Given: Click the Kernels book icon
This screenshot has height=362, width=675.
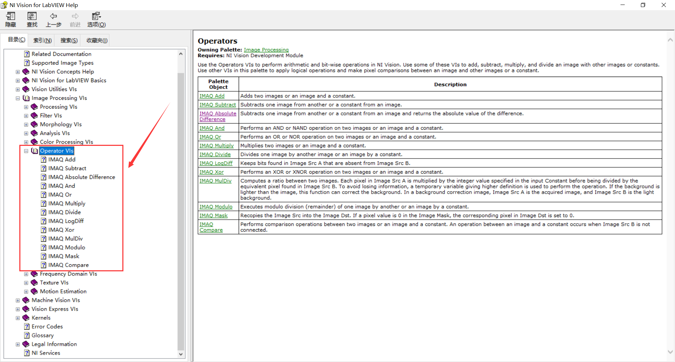Looking at the screenshot, I should 26,318.
